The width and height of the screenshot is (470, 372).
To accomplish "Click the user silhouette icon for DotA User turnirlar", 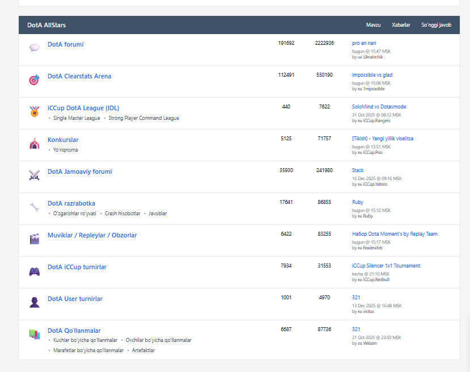I will pyautogui.click(x=35, y=302).
